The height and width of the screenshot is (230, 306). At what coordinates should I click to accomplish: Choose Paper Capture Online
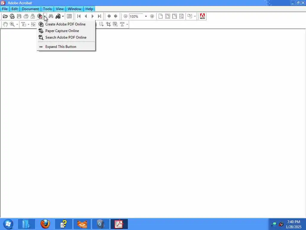tap(66, 31)
